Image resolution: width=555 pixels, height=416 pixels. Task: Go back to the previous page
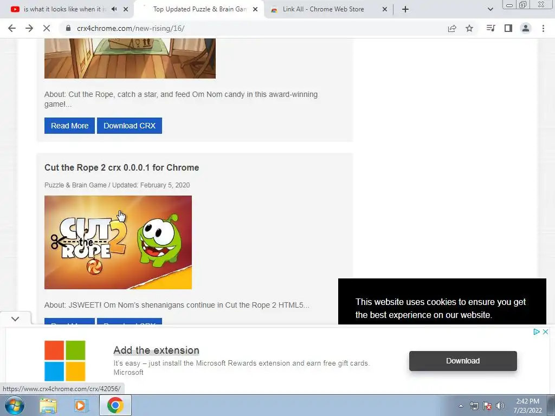(12, 28)
